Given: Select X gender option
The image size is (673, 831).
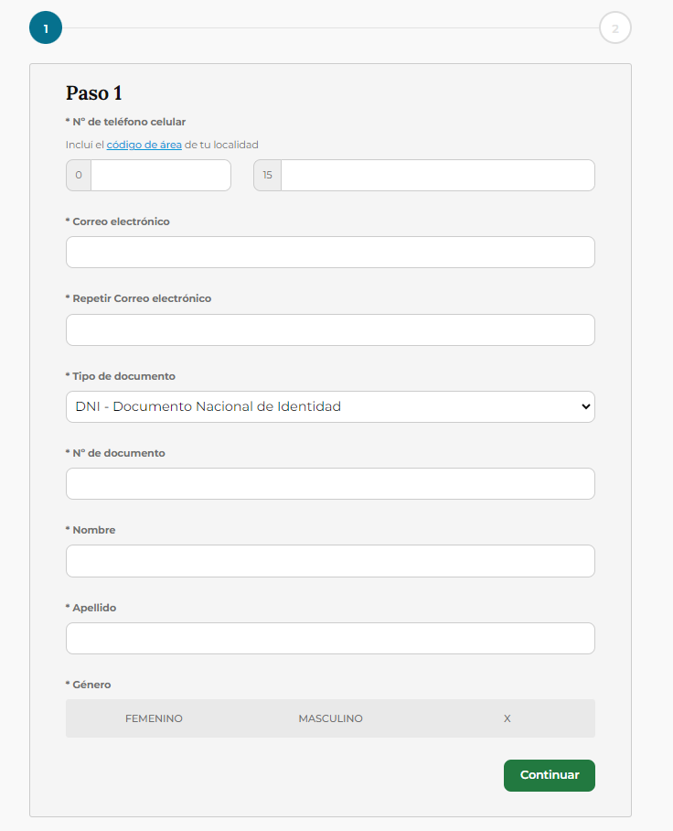Looking at the screenshot, I should pyautogui.click(x=507, y=718).
